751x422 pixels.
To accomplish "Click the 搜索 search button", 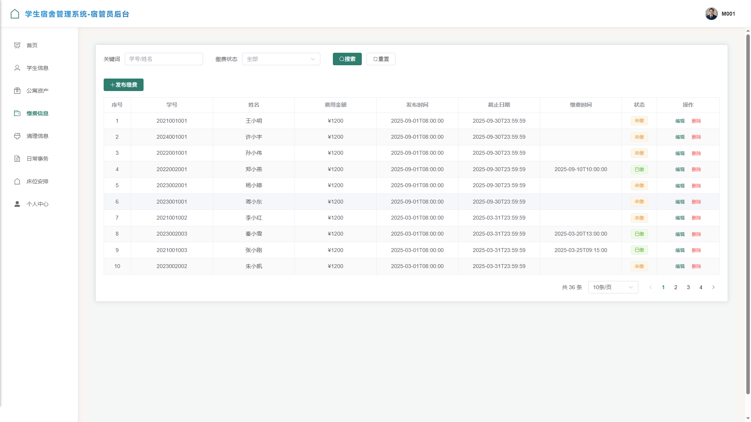I will pos(347,59).
